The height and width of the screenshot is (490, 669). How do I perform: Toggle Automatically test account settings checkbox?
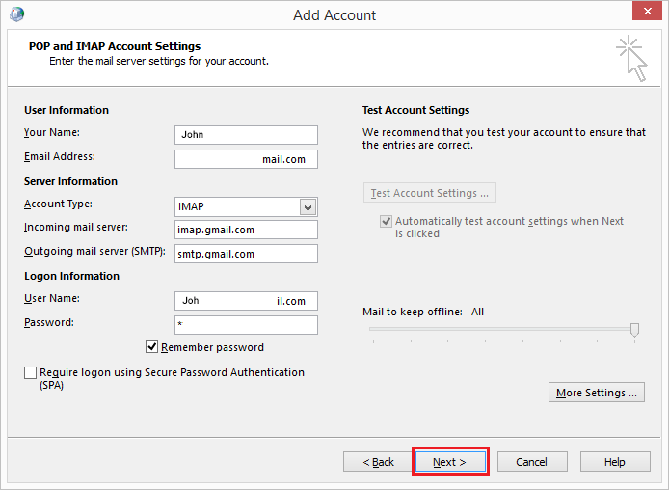[x=386, y=221]
